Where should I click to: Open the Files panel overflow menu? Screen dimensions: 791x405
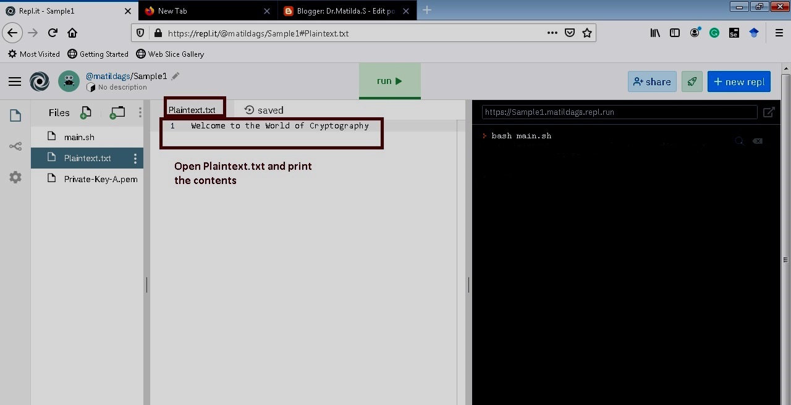click(x=140, y=112)
